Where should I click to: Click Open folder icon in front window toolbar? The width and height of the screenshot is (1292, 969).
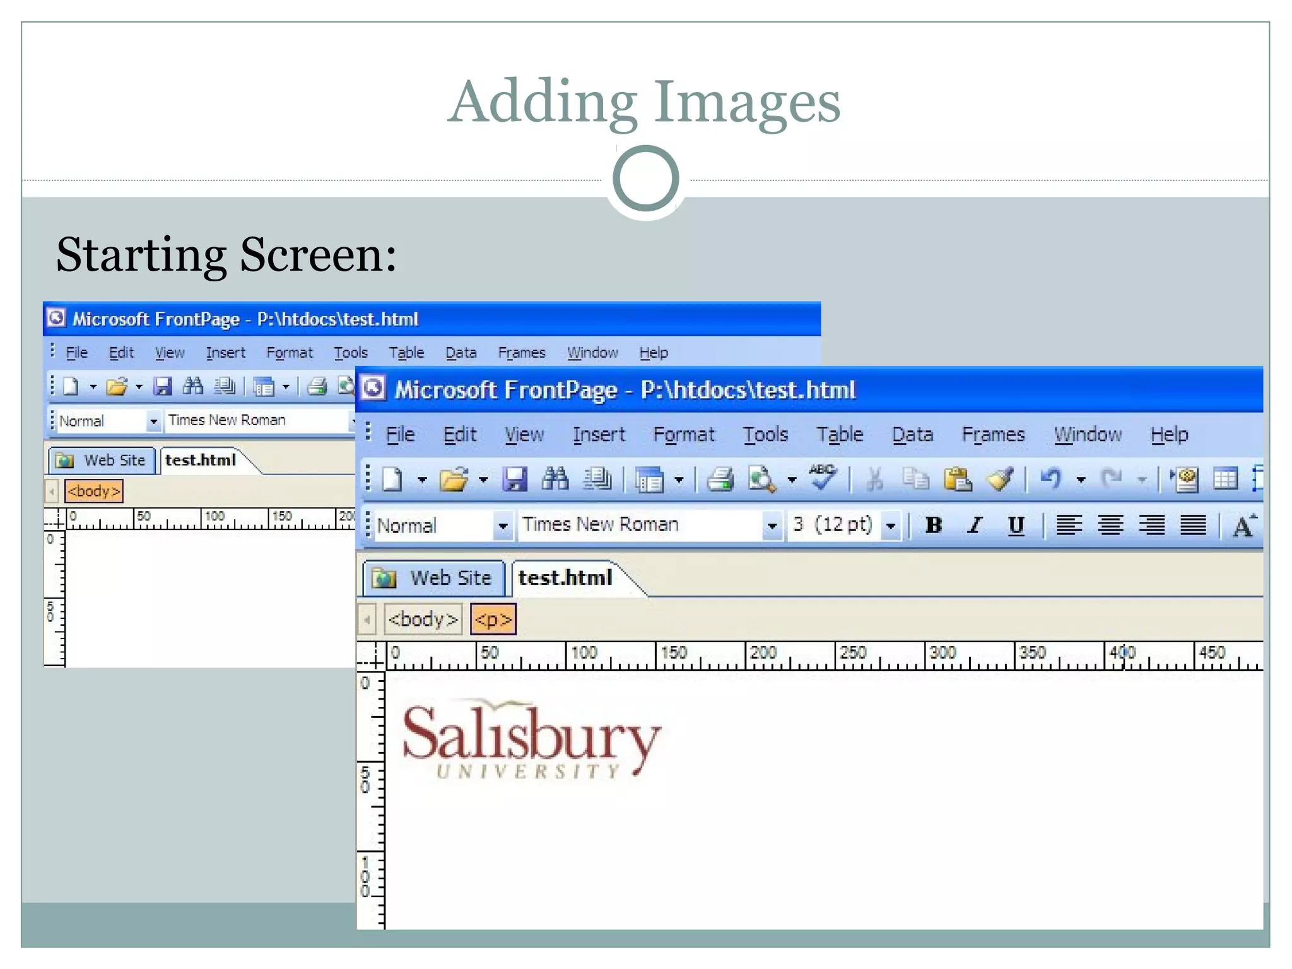(x=454, y=479)
